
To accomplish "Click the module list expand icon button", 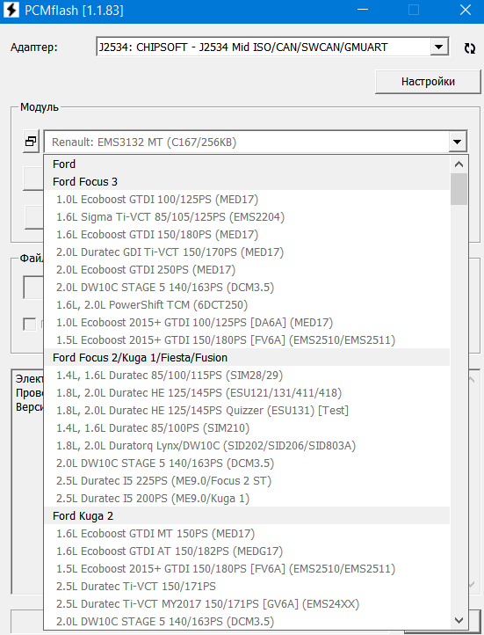I will pyautogui.click(x=31, y=142).
